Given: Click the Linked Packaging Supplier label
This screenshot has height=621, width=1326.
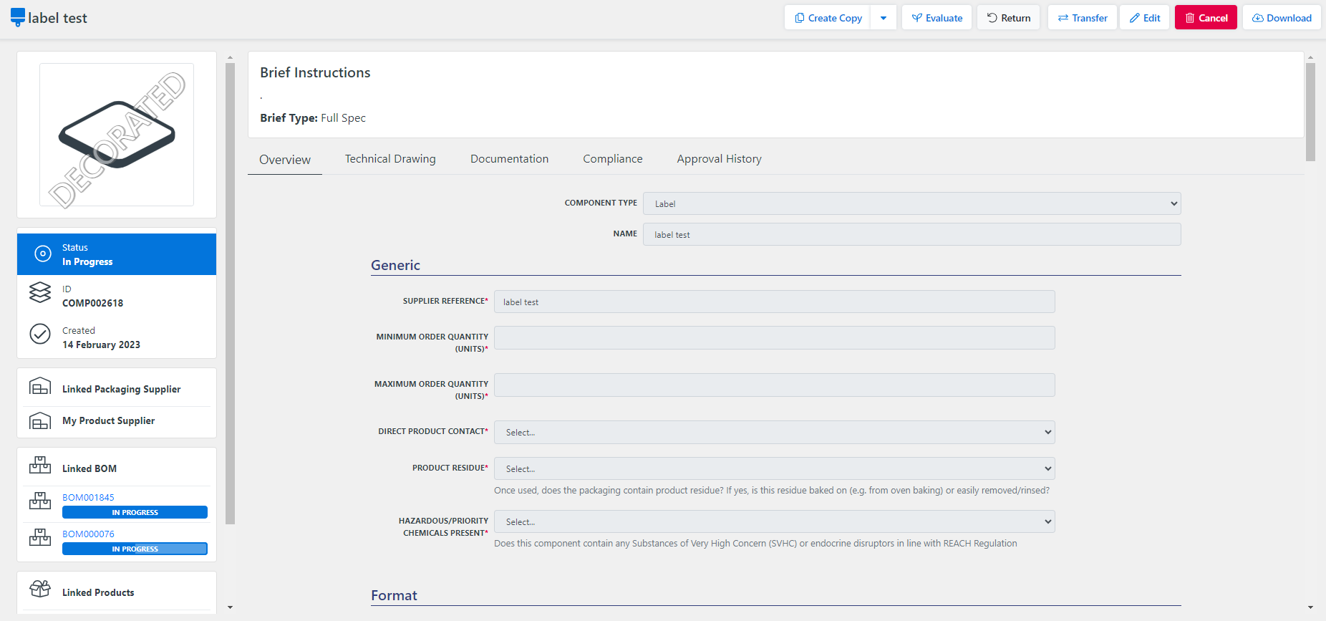Looking at the screenshot, I should pyautogui.click(x=121, y=389).
